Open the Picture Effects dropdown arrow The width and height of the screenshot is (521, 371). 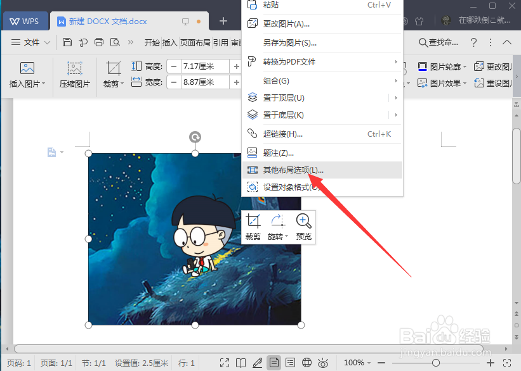[465, 83]
